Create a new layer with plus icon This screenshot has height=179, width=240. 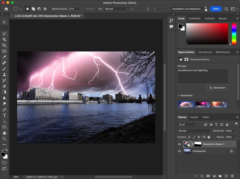click(226, 176)
